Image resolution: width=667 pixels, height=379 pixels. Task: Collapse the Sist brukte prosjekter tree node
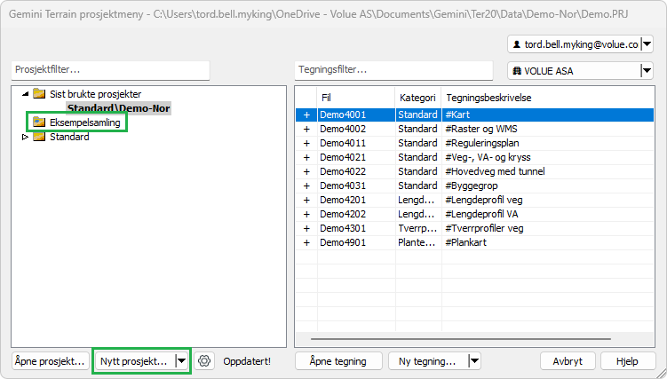coord(25,93)
